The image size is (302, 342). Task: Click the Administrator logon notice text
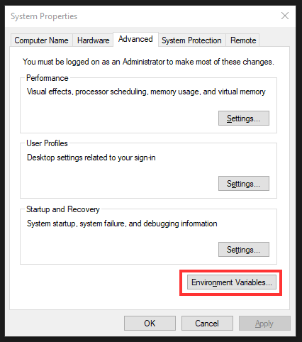coord(148,62)
